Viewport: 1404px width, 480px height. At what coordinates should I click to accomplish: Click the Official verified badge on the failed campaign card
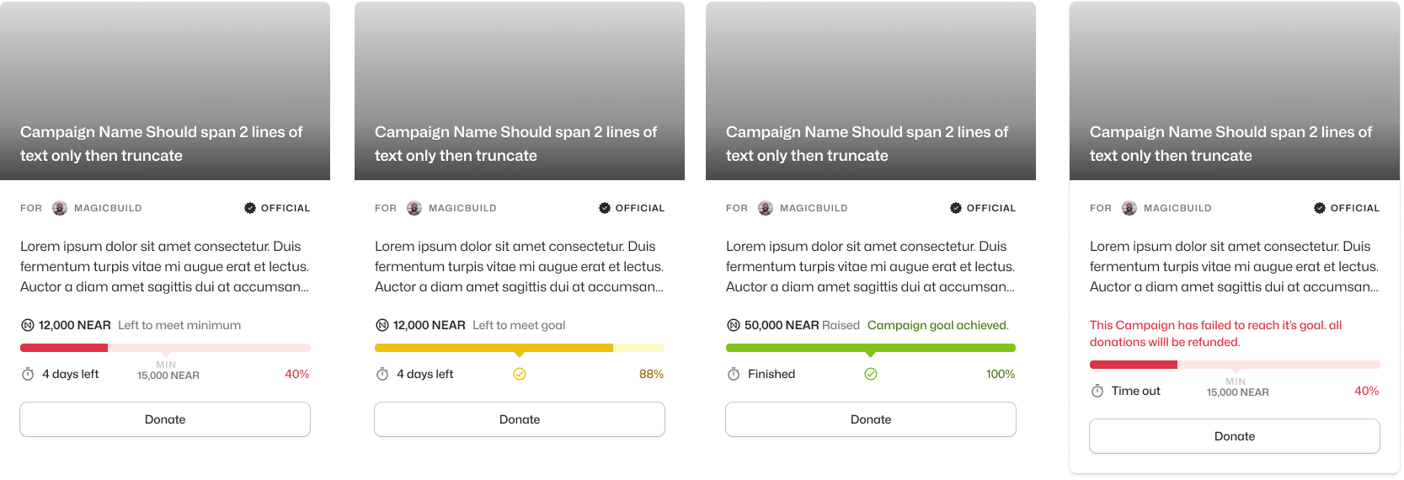point(1320,208)
